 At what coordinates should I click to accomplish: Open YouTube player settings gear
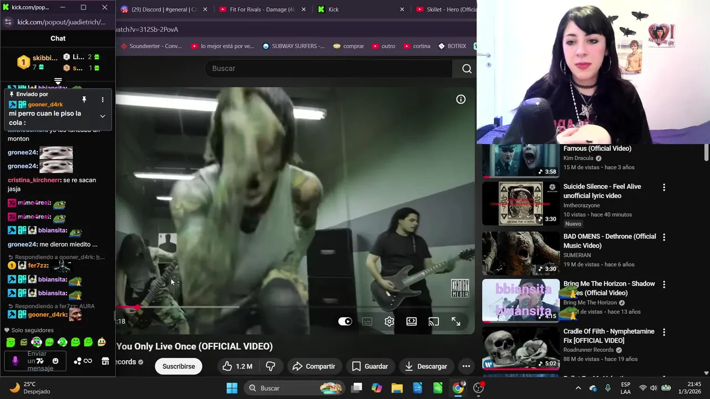[389, 321]
